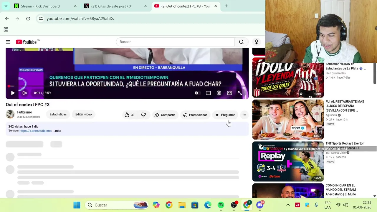Open the browser apps grid shortcut

(x=6, y=29)
